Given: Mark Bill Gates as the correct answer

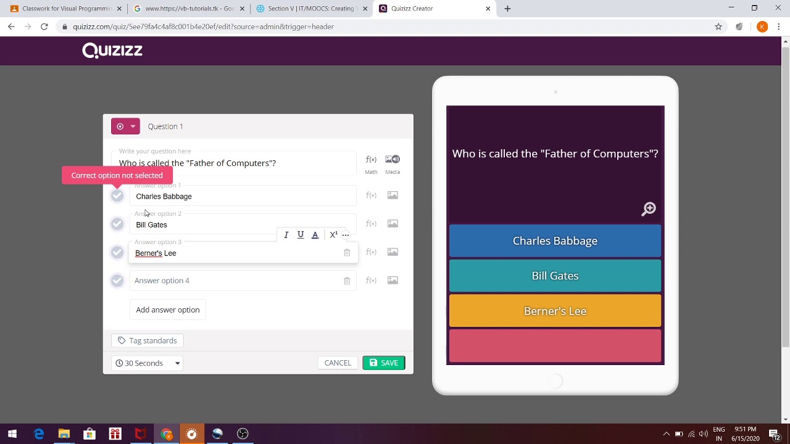Looking at the screenshot, I should coord(117,224).
